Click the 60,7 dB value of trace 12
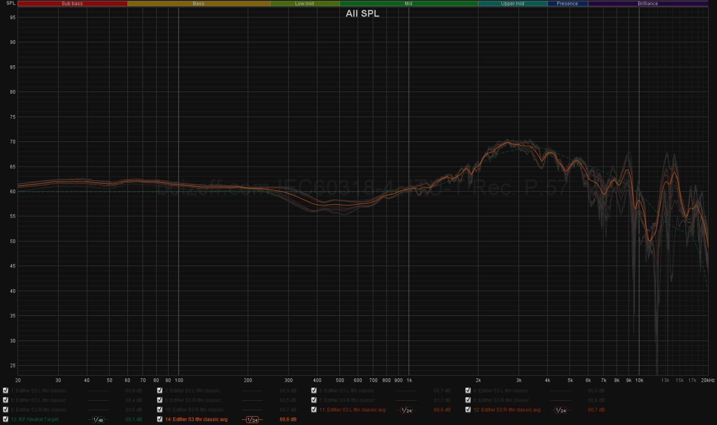 coord(596,410)
